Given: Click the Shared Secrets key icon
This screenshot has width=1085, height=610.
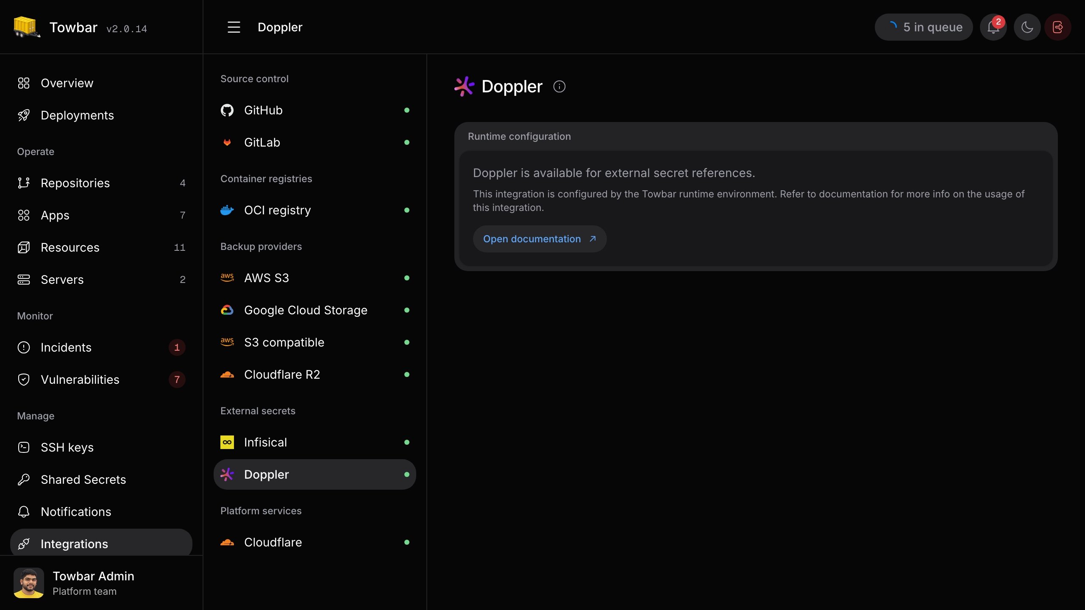Looking at the screenshot, I should pyautogui.click(x=24, y=480).
